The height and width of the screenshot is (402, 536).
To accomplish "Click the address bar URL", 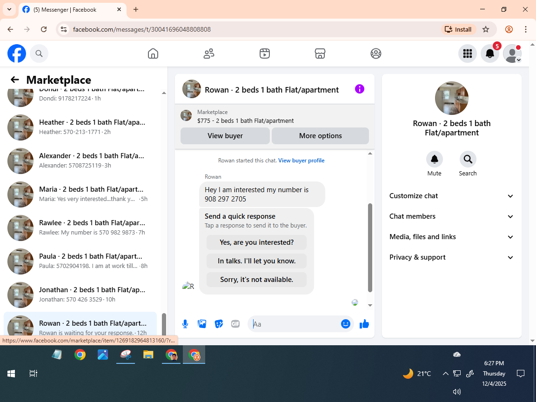I will coord(142,29).
